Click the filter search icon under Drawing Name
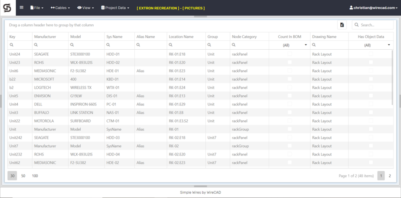Screen dimensions: 401x198 314,45
